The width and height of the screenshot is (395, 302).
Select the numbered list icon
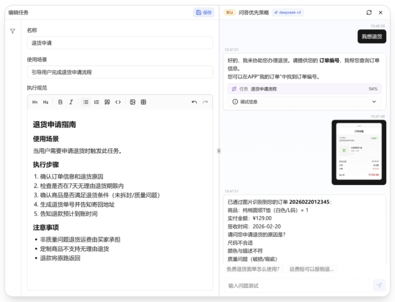click(96, 102)
